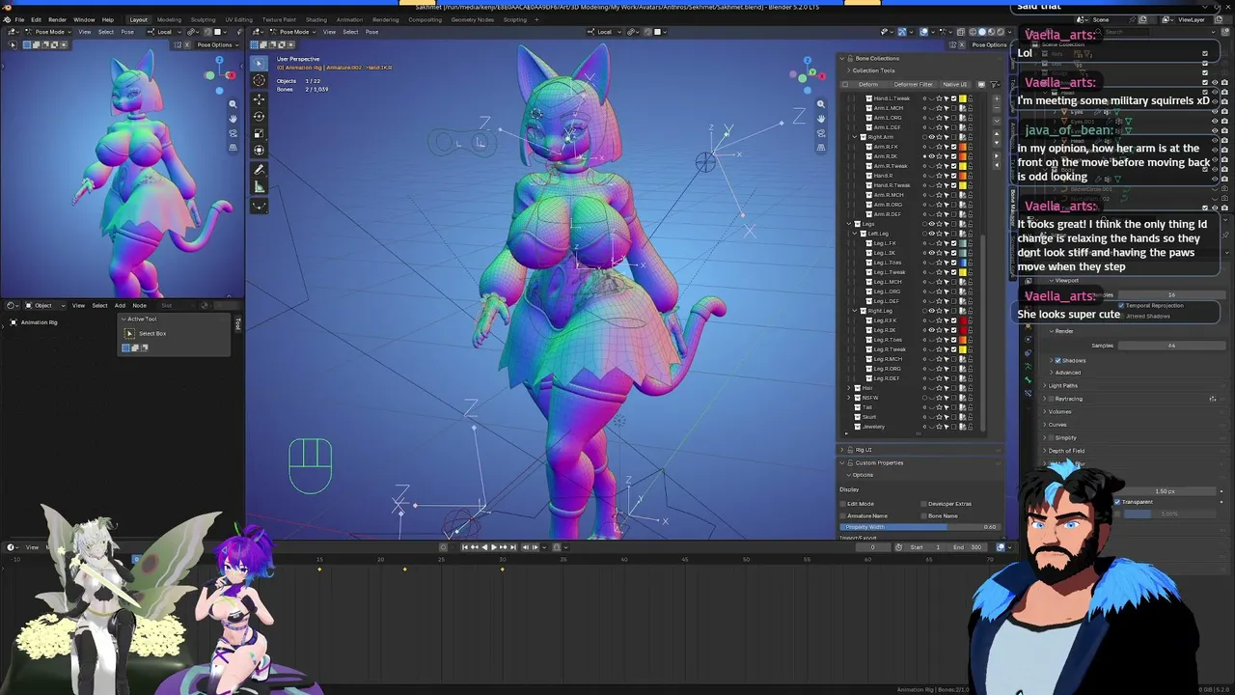Hide the Leg.L.IK bone collection
1235x695 pixels.
coord(932,253)
